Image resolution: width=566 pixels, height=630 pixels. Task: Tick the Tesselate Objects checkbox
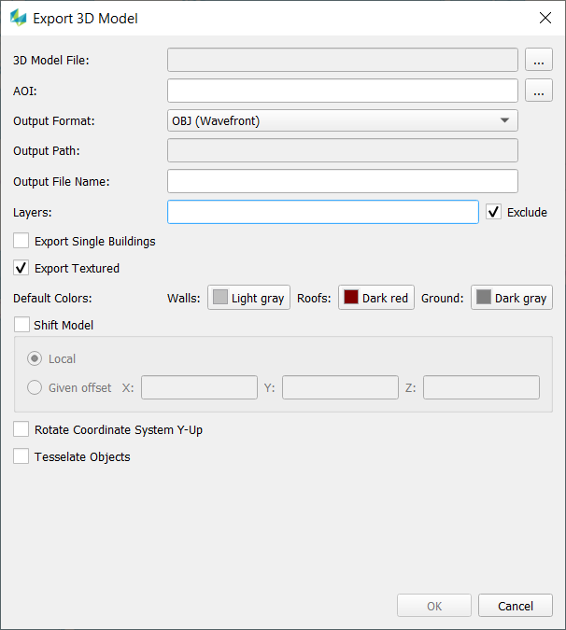21,457
